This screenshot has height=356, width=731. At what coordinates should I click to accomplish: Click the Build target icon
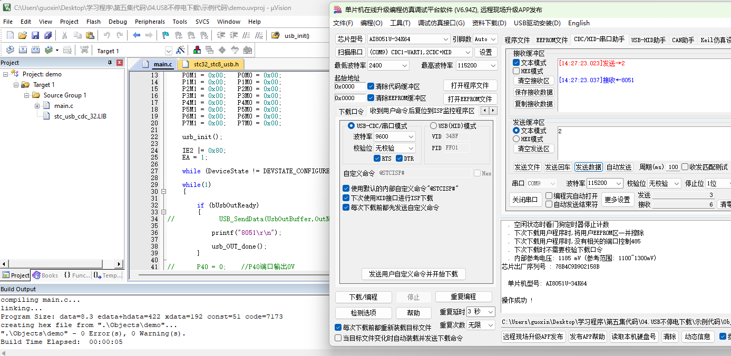coord(23,50)
